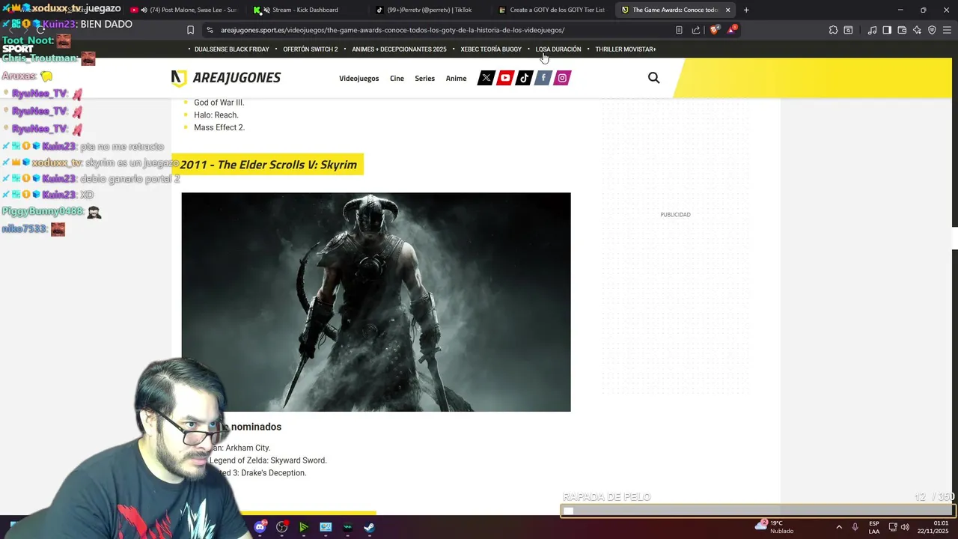Viewport: 958px width, 539px height.
Task: Close The Game Awards tab
Action: 727,10
